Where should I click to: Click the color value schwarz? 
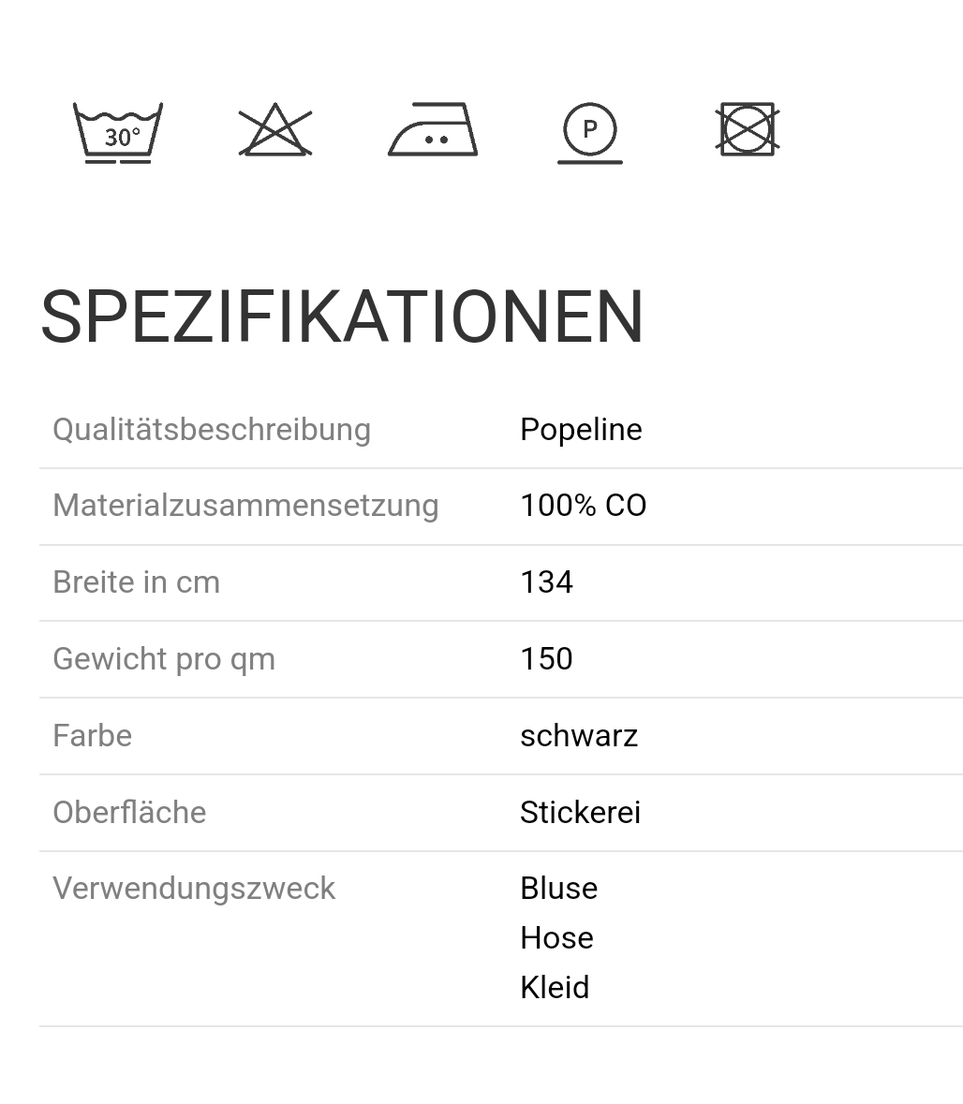[579, 736]
